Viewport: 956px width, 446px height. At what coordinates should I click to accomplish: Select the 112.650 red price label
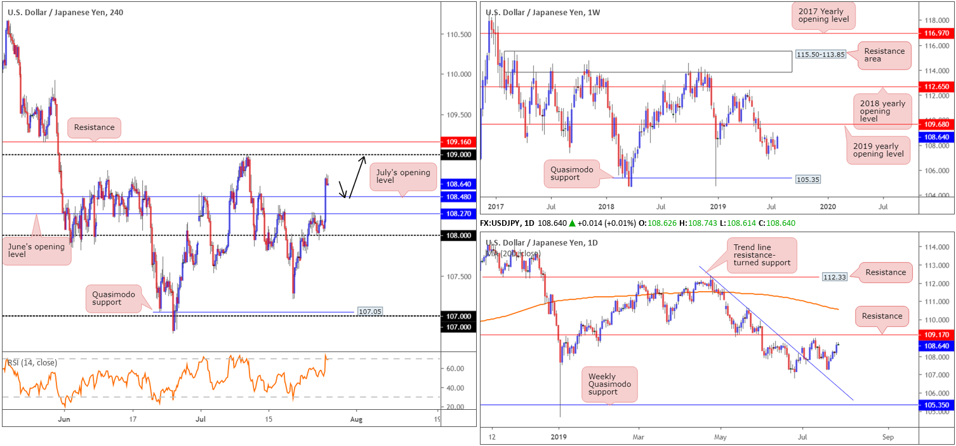[x=936, y=86]
